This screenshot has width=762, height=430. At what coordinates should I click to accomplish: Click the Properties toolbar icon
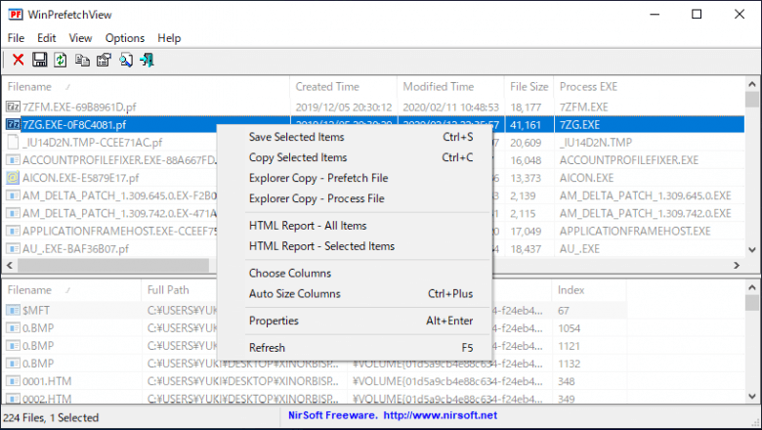pos(104,60)
